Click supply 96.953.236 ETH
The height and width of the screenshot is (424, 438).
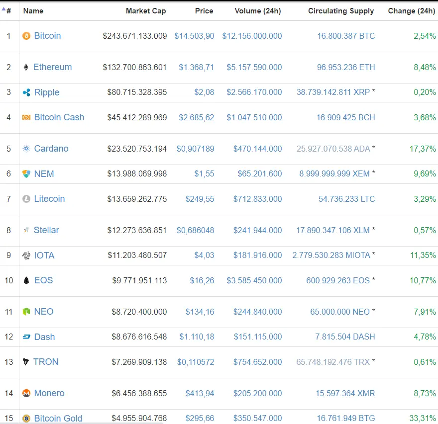click(346, 67)
